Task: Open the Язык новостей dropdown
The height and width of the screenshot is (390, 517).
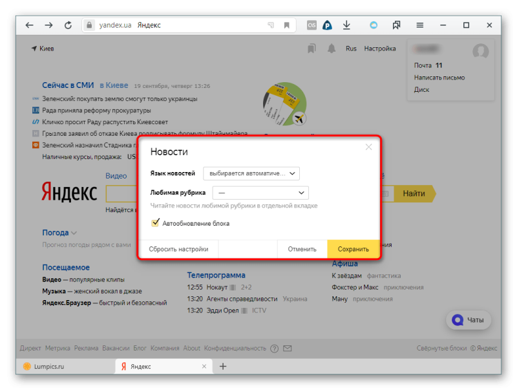Action: click(x=251, y=173)
